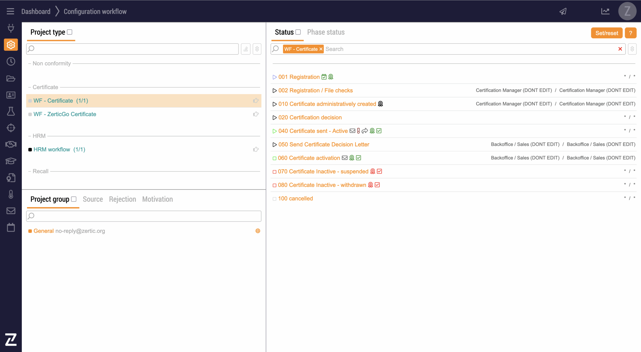Switch to the Rejection tab
641x352 pixels.
point(122,199)
